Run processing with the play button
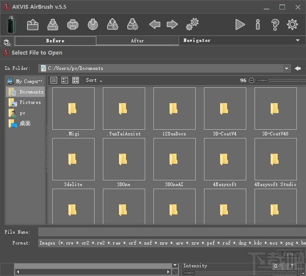The image size is (306, 276). pos(240,24)
